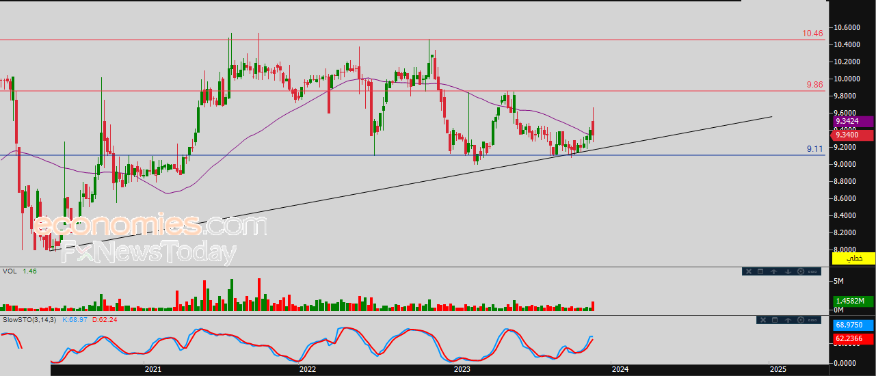Click the 1.4582M volume value tag
876x376 pixels.
pos(853,301)
